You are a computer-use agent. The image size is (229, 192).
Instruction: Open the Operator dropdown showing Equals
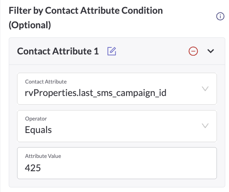point(117,126)
